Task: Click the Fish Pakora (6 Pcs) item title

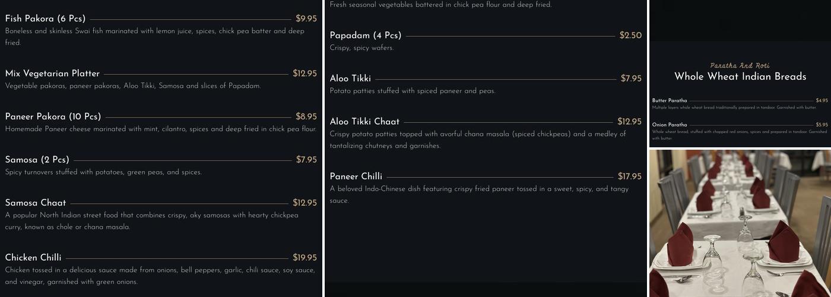Action: [45, 19]
